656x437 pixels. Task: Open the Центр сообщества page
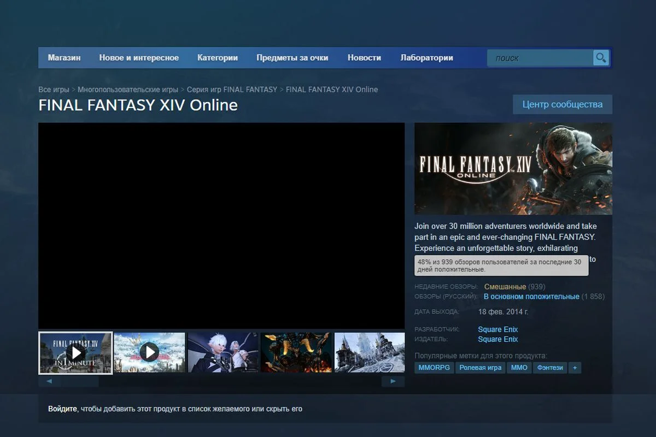(x=562, y=104)
